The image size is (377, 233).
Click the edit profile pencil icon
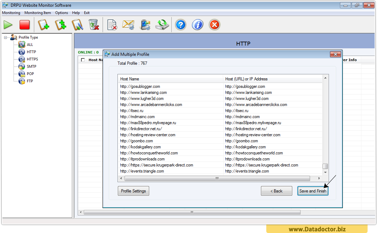pyautogui.click(x=77, y=25)
